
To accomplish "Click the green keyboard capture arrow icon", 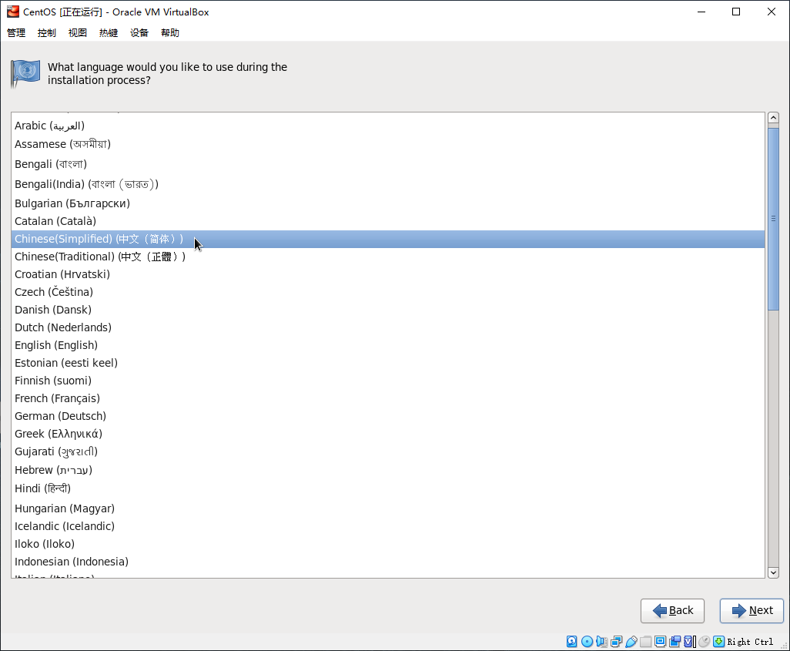I will pyautogui.click(x=719, y=642).
